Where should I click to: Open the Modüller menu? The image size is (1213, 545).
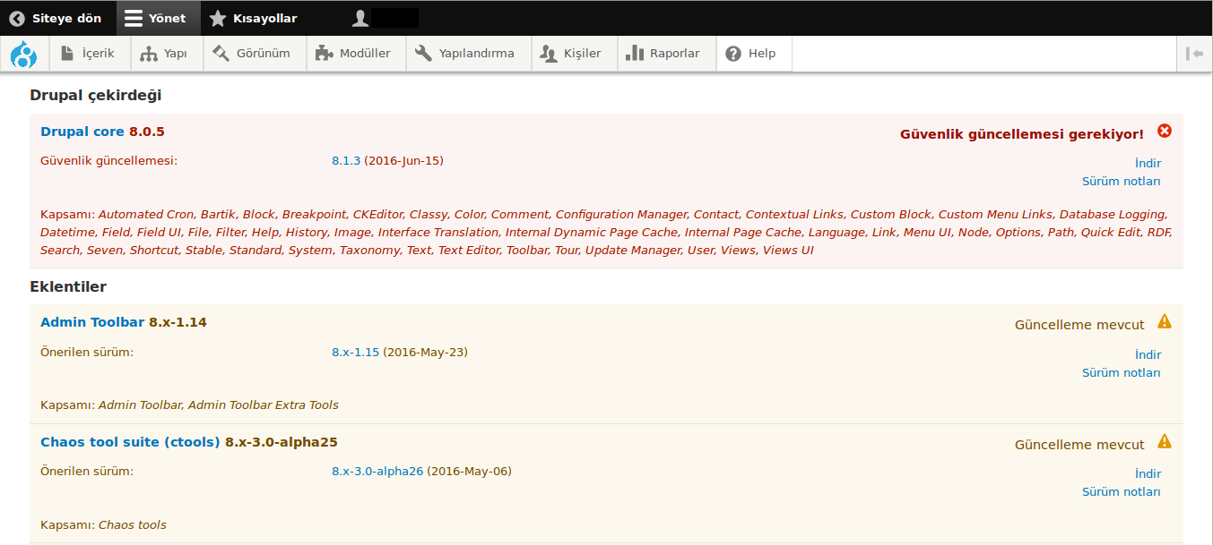click(356, 54)
